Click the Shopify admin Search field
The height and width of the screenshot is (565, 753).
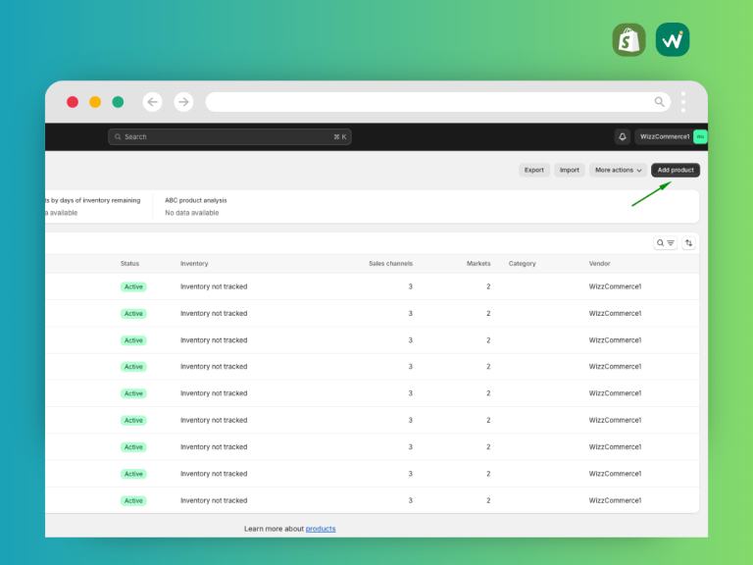pyautogui.click(x=229, y=137)
